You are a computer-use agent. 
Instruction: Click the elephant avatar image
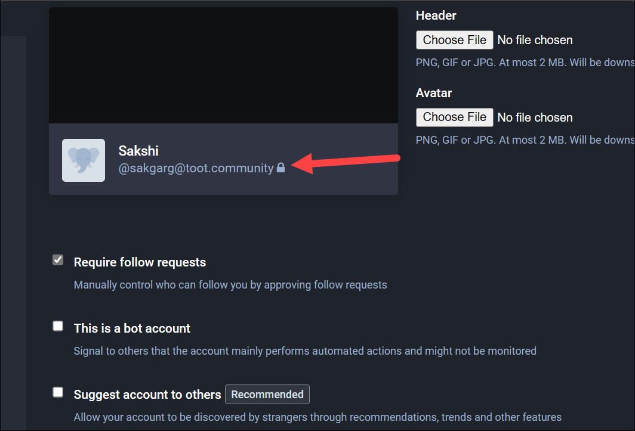point(84,160)
